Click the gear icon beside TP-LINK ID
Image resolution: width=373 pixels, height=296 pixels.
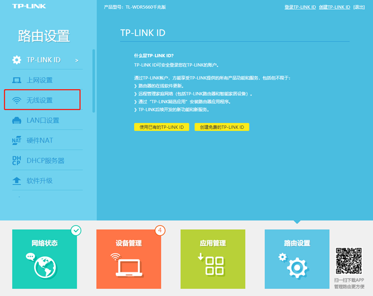(17, 60)
